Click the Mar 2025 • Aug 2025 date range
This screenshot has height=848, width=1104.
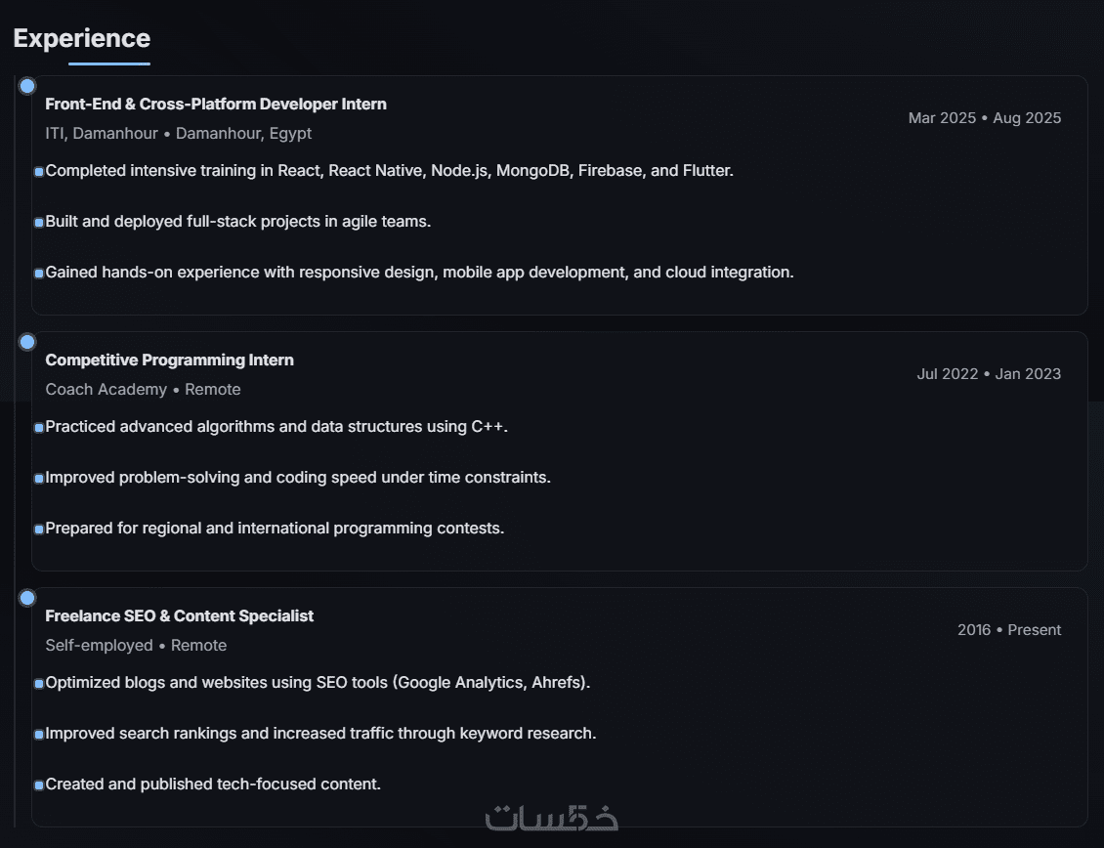(x=984, y=118)
